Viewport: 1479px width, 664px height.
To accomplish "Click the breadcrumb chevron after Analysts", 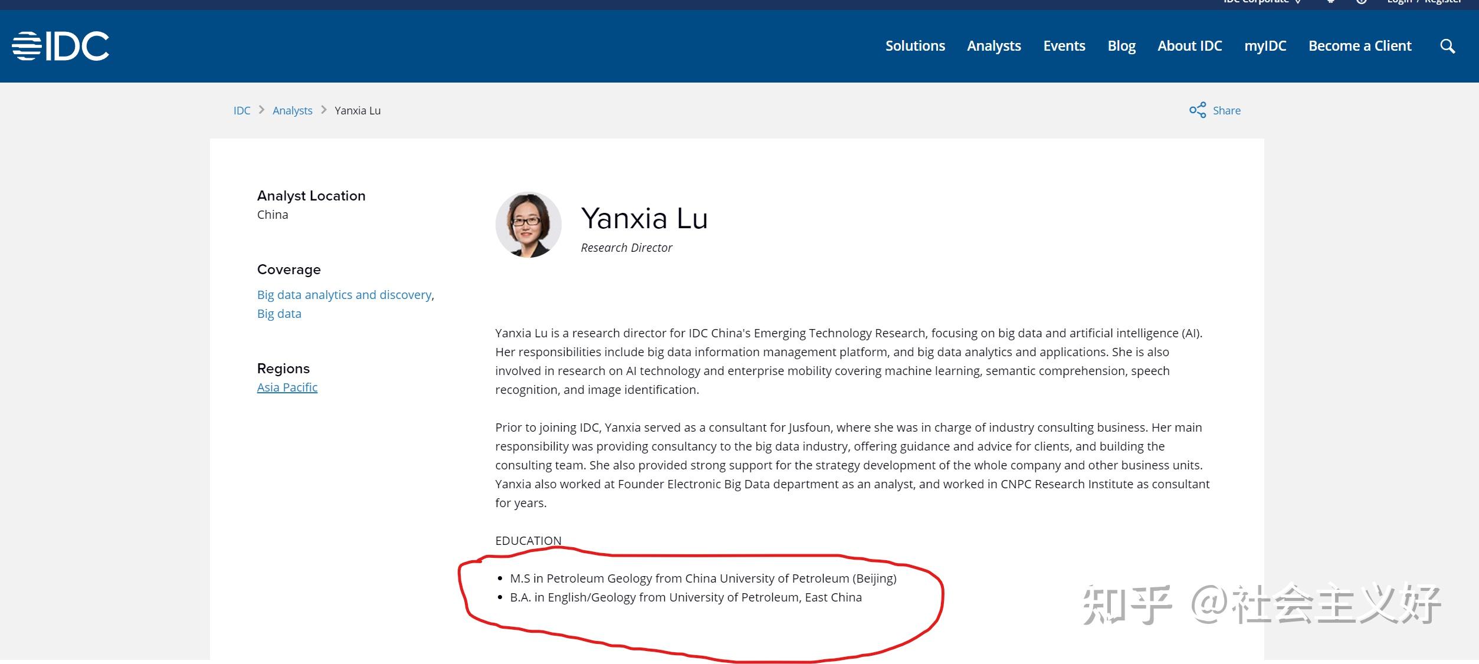I will [x=323, y=110].
